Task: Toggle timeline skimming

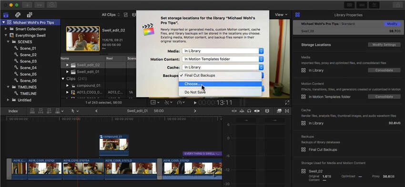Action: (x=234, y=111)
